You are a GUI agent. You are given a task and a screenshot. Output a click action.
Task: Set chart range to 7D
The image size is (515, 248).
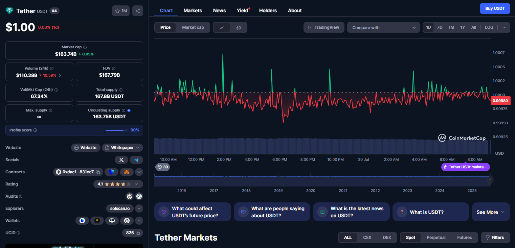[440, 27]
